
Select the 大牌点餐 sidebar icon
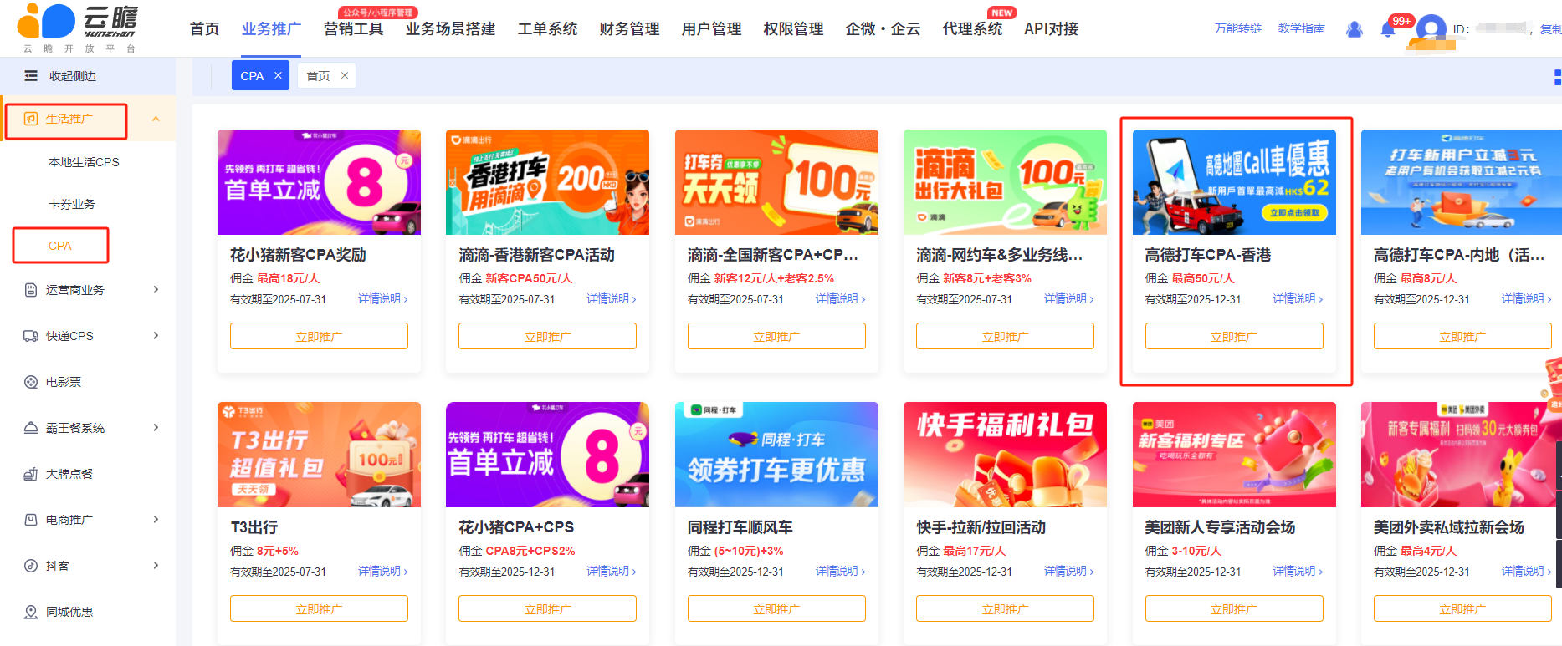pyautogui.click(x=31, y=474)
